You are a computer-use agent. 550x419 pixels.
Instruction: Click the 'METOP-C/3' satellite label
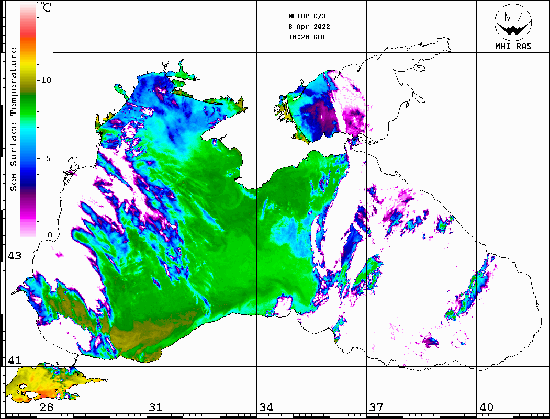307,16
